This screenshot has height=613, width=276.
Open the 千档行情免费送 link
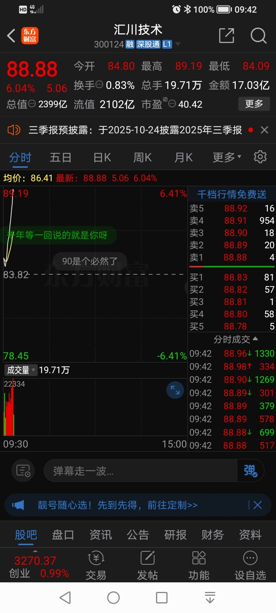pyautogui.click(x=232, y=195)
